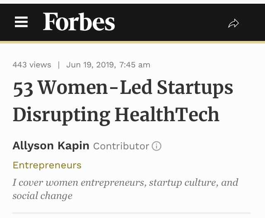Click the article headline text
This screenshot has width=265, height=218.
click(123, 101)
